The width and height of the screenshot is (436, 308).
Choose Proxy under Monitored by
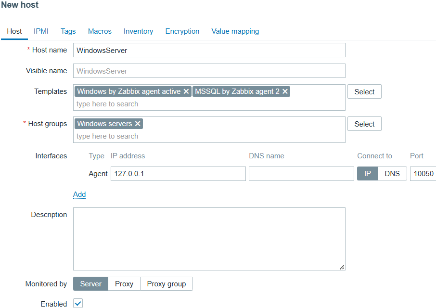tap(124, 284)
